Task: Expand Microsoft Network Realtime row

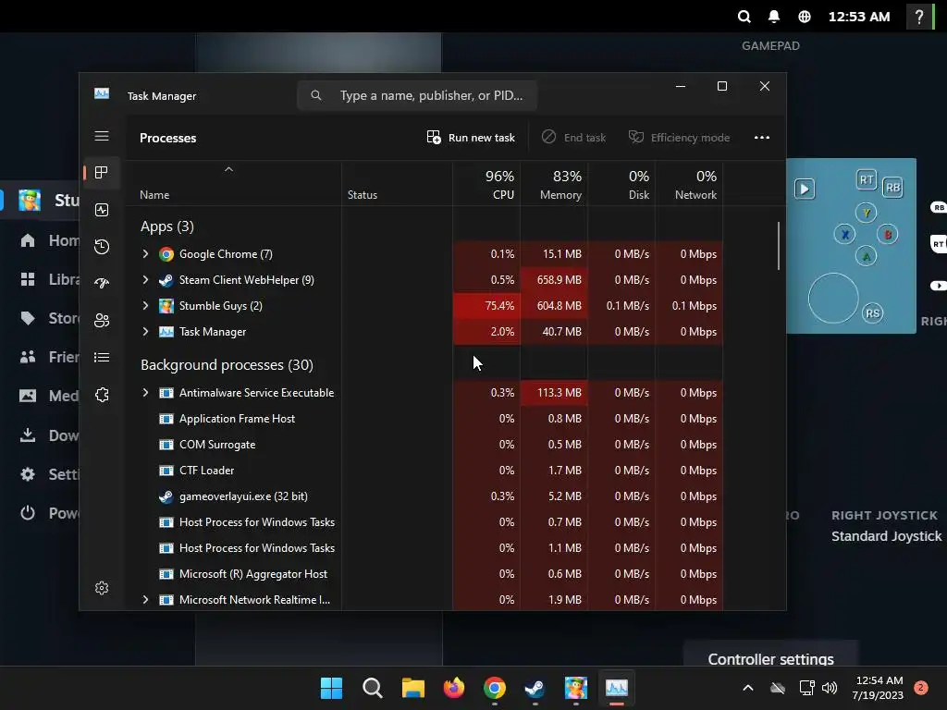Action: pyautogui.click(x=145, y=599)
